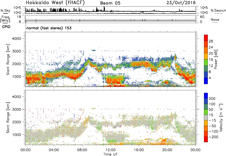Pick the bright blue bottom segment of the Power colorbar
This screenshot has height=156, width=226.
[206, 81]
